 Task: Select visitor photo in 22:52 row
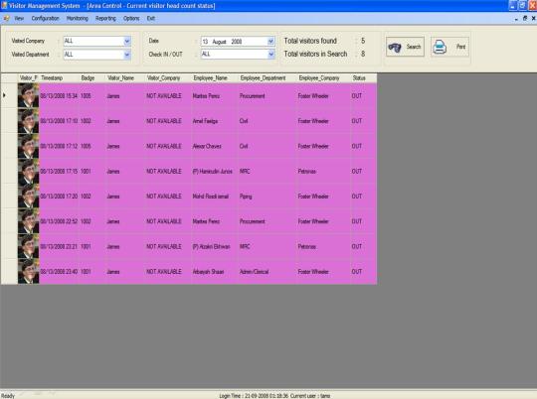(x=29, y=221)
